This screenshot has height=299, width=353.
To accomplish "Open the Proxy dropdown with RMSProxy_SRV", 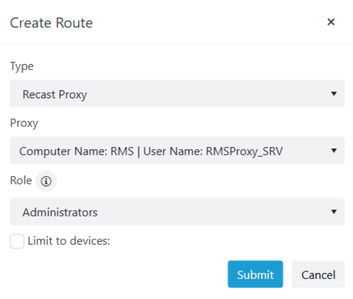I will click(177, 150).
